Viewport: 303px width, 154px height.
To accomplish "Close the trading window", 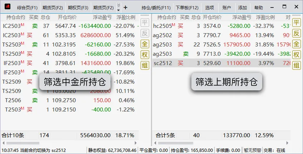I will [x=297, y=7].
